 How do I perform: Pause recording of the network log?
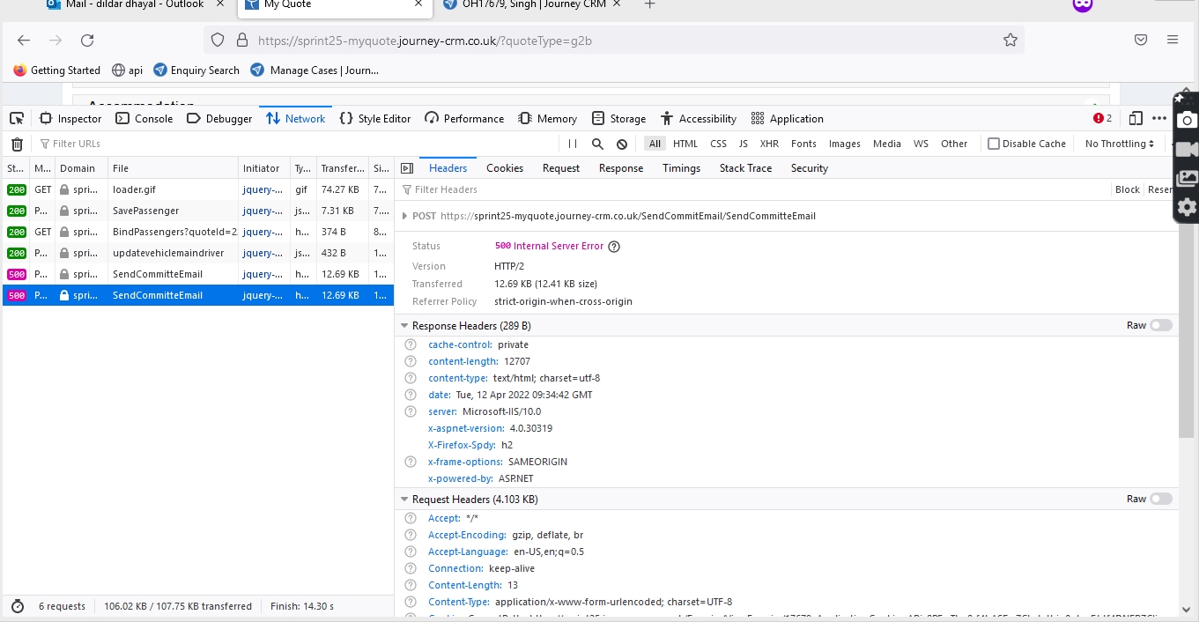click(x=573, y=144)
